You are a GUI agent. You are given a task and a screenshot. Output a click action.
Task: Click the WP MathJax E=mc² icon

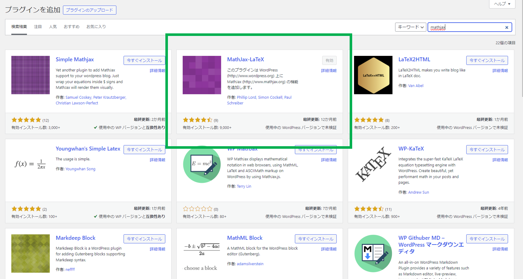202,164
